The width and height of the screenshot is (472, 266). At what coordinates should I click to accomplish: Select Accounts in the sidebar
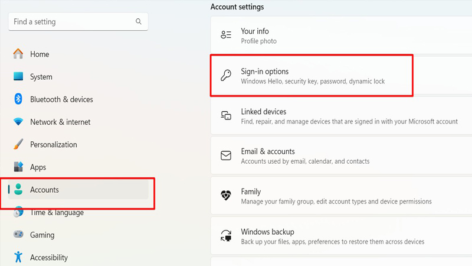[78, 190]
